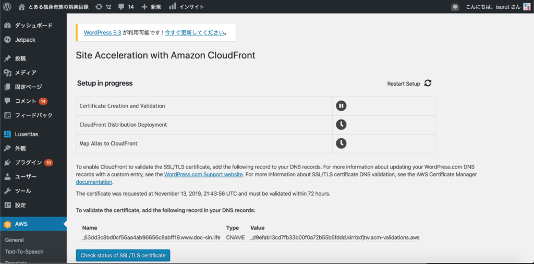The height and width of the screenshot is (264, 534).
Task: Click the plus 新規 new content item
Action: pyautogui.click(x=151, y=6)
